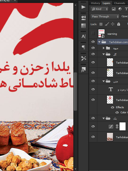128x171 pixels.
Task: Open the Kind filter dropdown
Action: (x=99, y=9)
